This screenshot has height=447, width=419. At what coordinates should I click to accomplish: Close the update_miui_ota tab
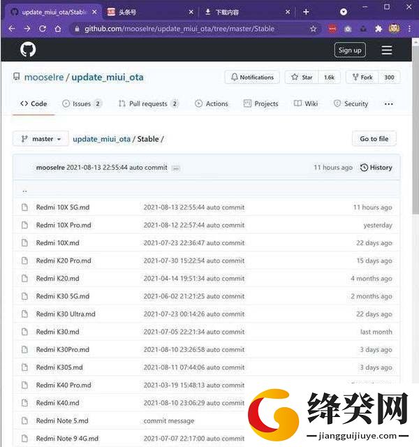click(x=94, y=12)
